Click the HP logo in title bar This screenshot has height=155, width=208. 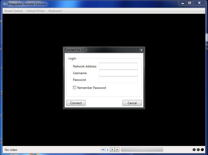point(5,4)
